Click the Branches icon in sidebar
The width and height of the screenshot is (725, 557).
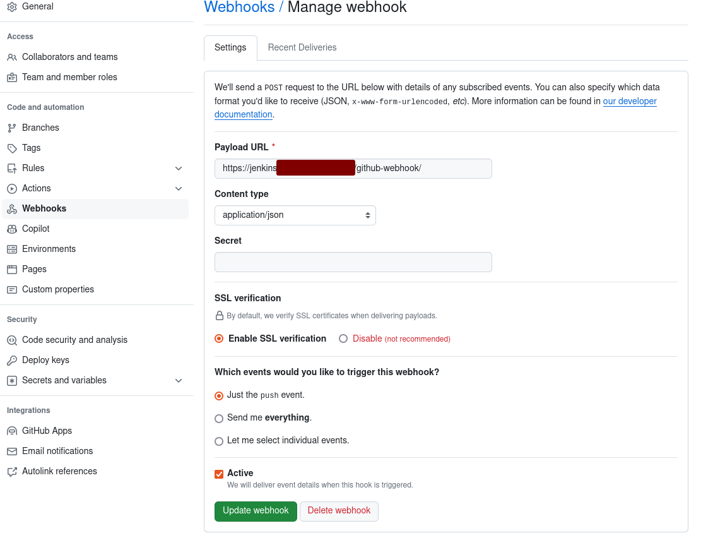pyautogui.click(x=12, y=128)
